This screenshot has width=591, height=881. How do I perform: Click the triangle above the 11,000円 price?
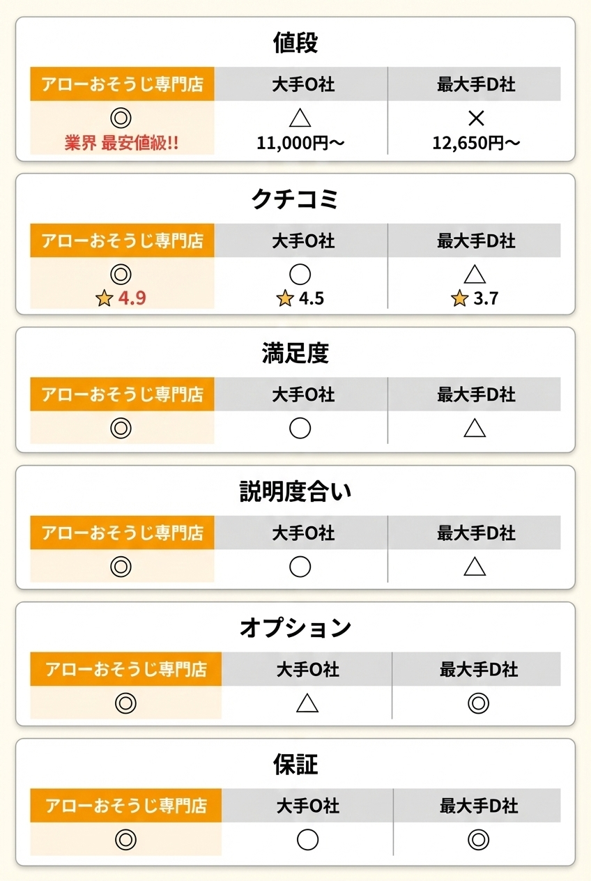[300, 119]
